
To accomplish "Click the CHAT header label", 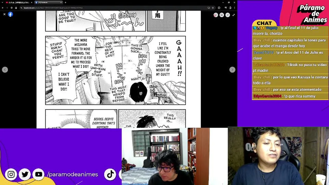I will pyautogui.click(x=264, y=23).
